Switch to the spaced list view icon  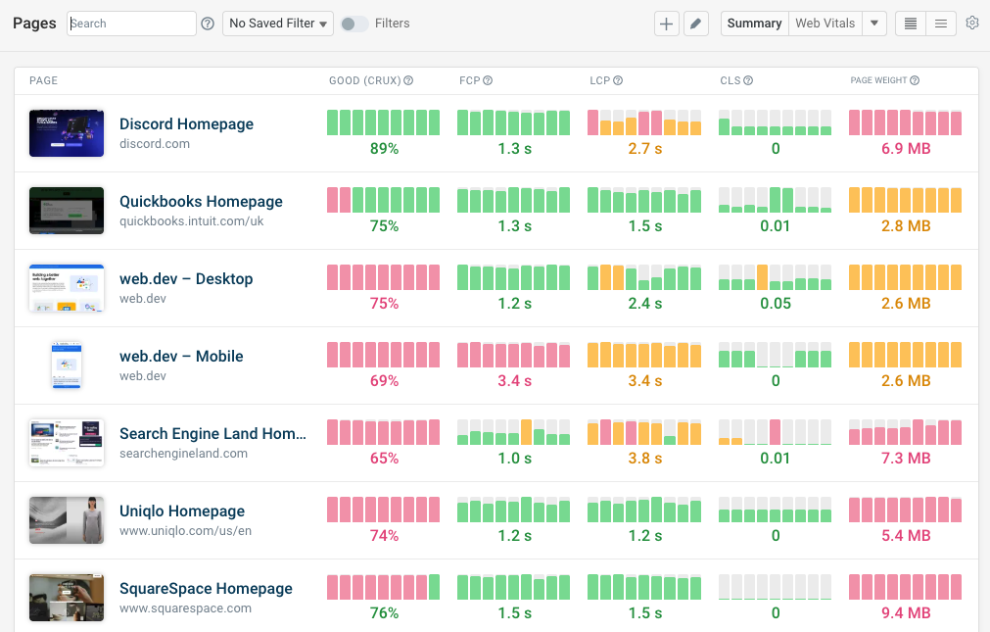[x=941, y=23]
